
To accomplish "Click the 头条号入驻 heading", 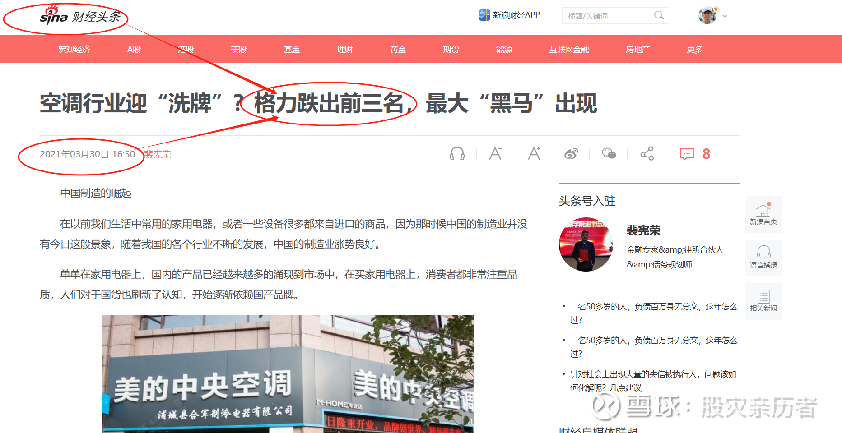I will coord(587,201).
